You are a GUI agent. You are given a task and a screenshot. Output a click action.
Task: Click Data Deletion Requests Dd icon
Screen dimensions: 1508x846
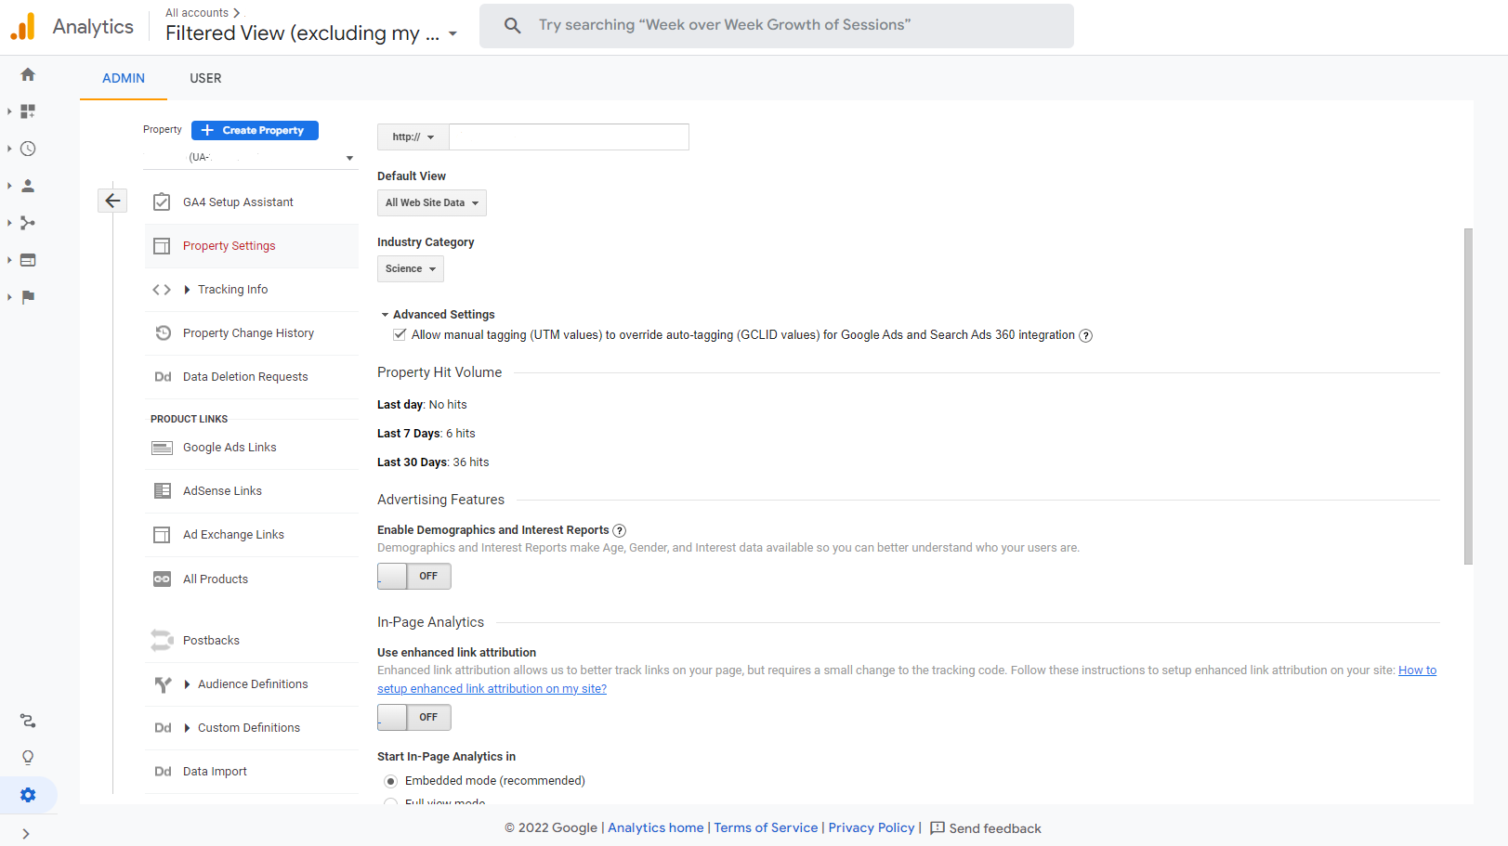[x=163, y=377]
